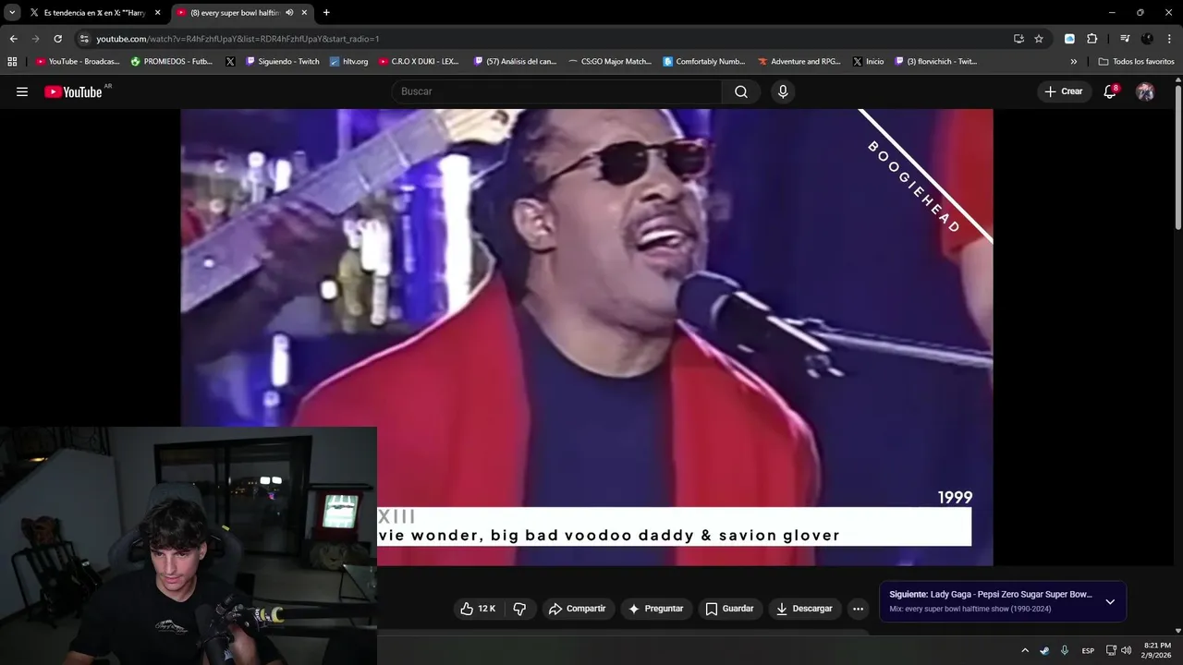Viewport: 1183px width, 665px height.
Task: Open YouTube notifications bell
Action: (x=1110, y=91)
